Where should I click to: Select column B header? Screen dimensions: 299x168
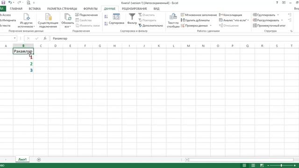coord(23,46)
